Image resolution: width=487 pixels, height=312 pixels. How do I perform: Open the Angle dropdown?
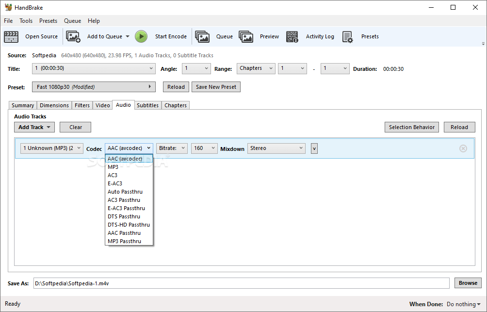coord(196,69)
